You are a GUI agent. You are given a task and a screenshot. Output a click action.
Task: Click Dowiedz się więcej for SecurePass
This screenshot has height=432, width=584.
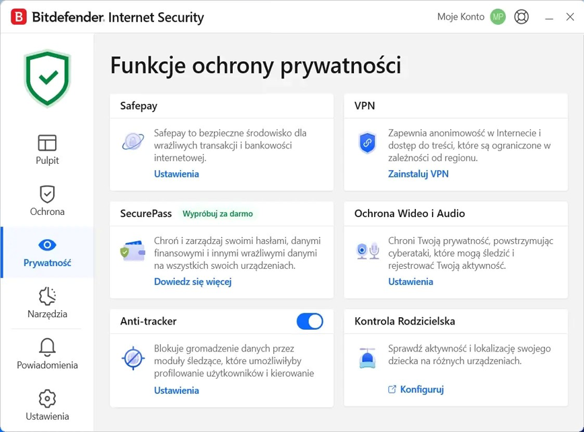192,282
